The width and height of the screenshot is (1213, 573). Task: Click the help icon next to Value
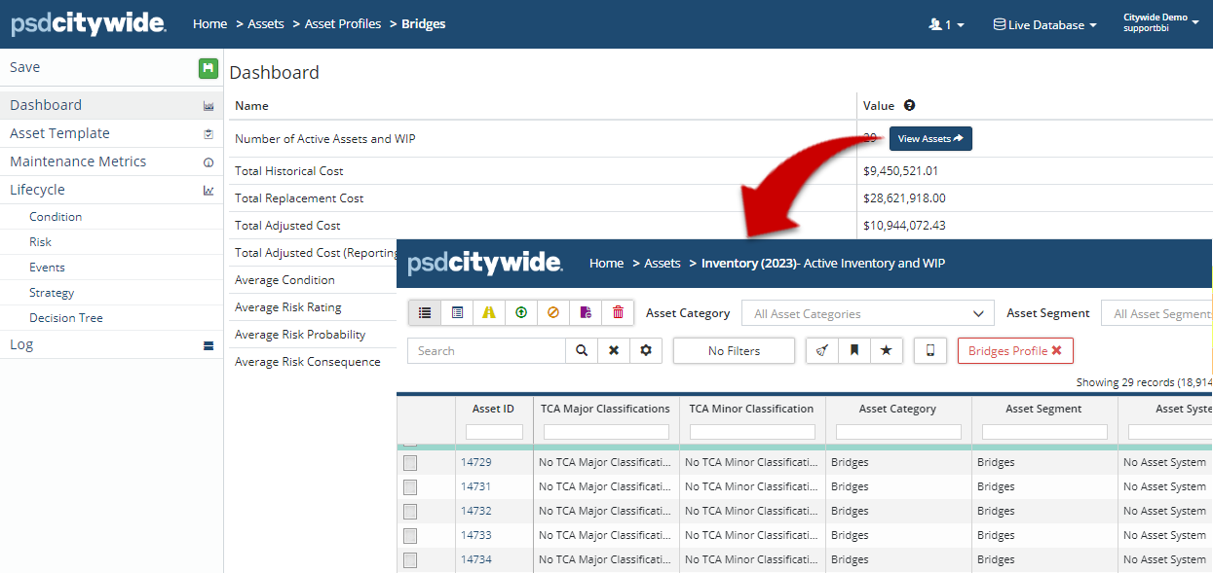[x=909, y=105]
